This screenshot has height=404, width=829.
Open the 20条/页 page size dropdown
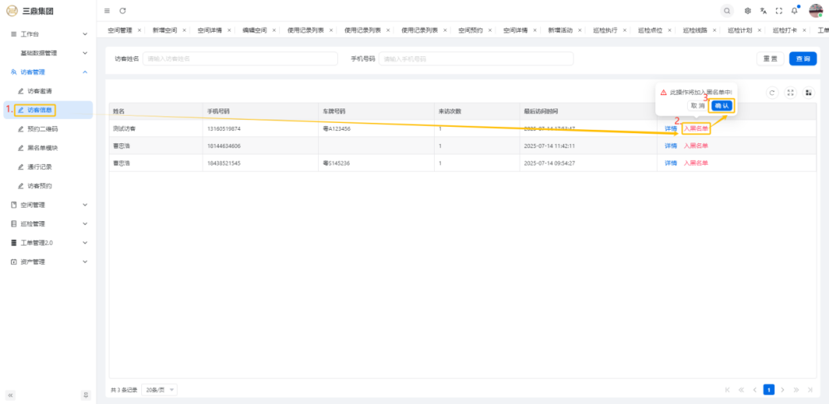coord(160,390)
